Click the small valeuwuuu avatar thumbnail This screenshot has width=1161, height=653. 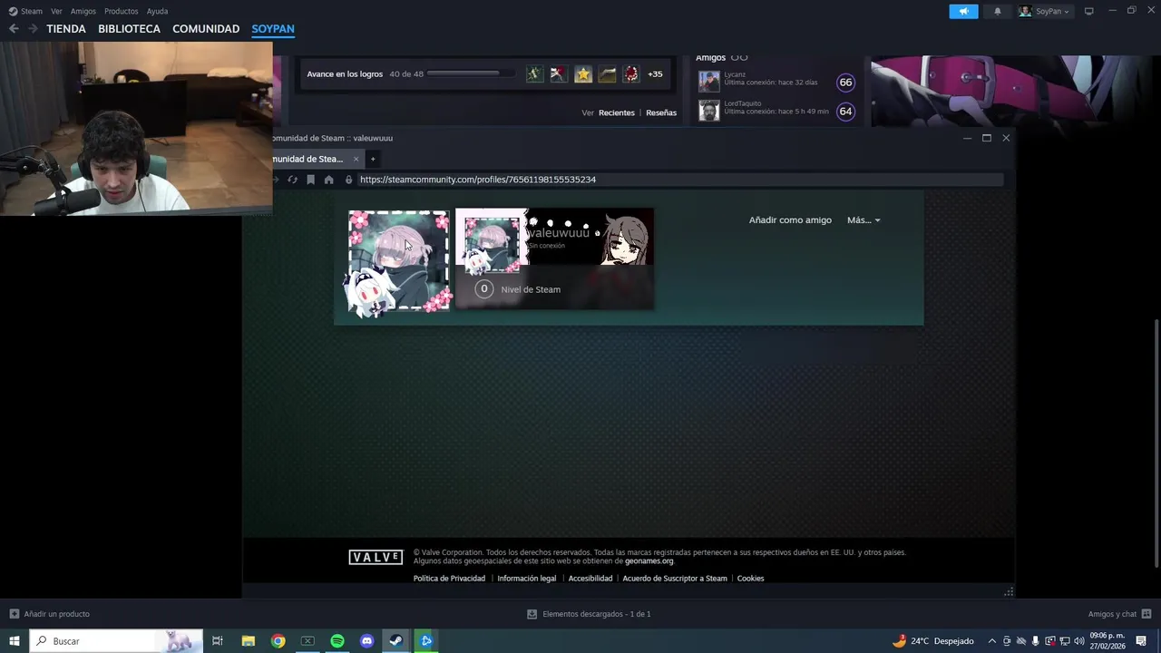pyautogui.click(x=492, y=245)
